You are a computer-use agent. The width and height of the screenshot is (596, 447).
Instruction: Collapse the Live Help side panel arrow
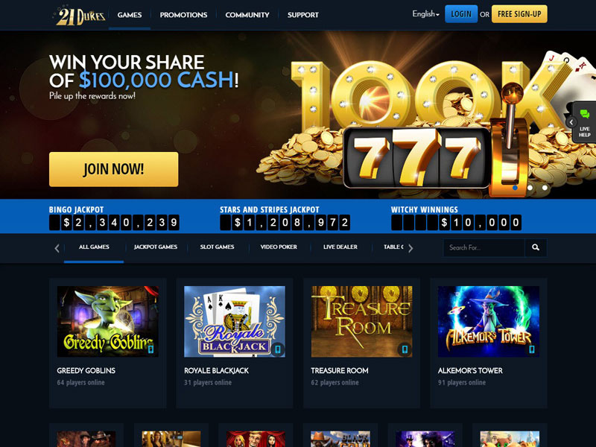571,122
